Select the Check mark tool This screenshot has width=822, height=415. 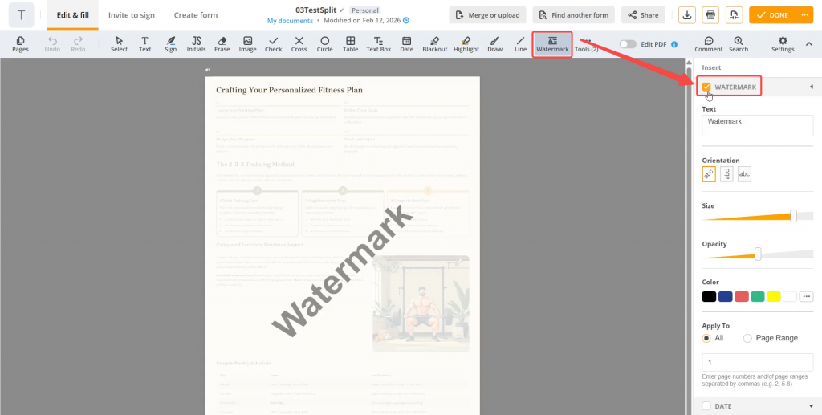(x=273, y=44)
